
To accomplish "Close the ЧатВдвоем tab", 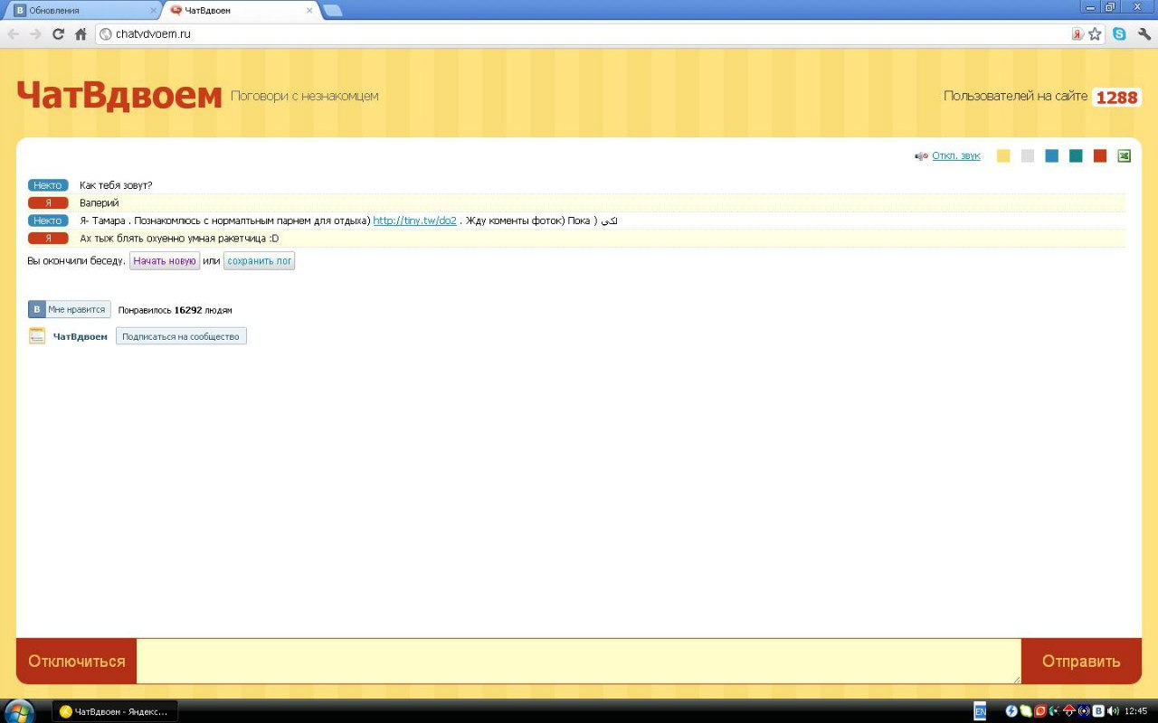I will [x=309, y=11].
